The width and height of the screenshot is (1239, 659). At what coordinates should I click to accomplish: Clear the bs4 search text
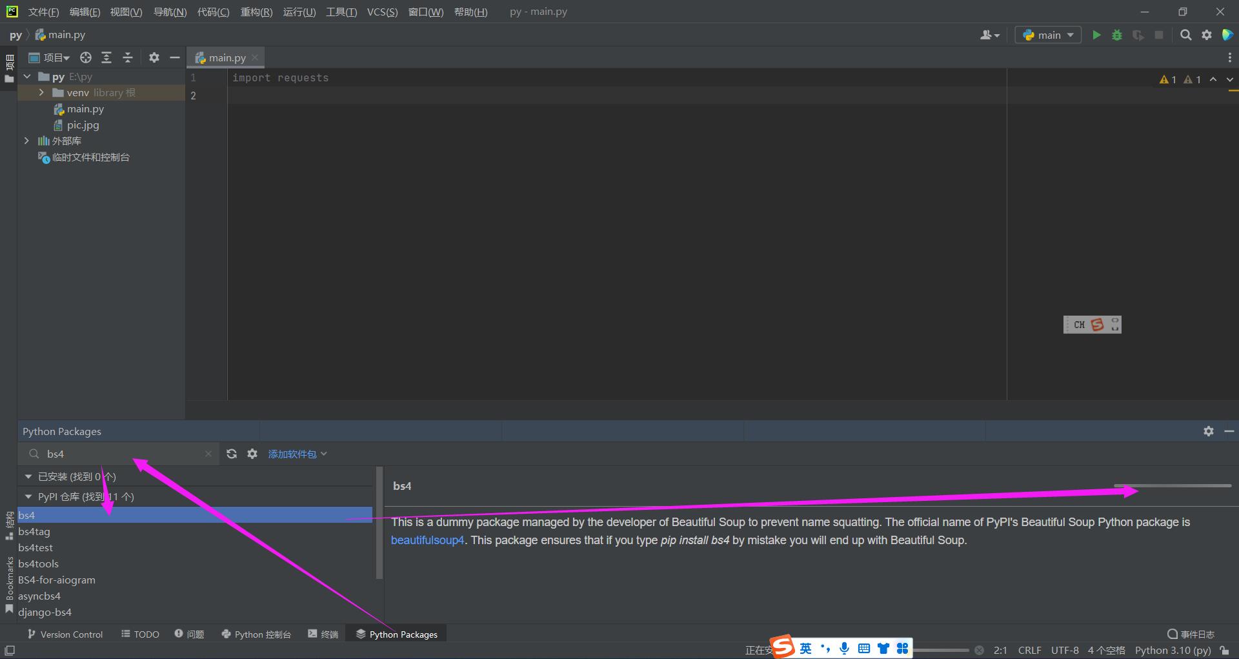pos(208,454)
